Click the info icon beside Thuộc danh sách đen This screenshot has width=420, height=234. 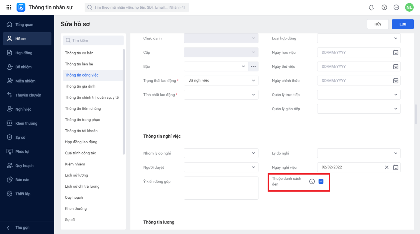(x=312, y=181)
